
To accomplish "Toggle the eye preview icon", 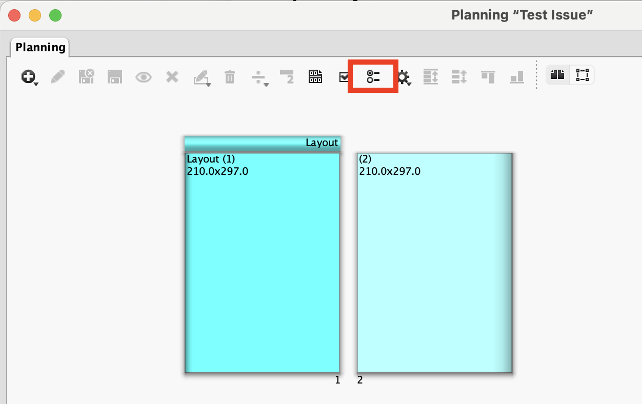I will pos(143,77).
